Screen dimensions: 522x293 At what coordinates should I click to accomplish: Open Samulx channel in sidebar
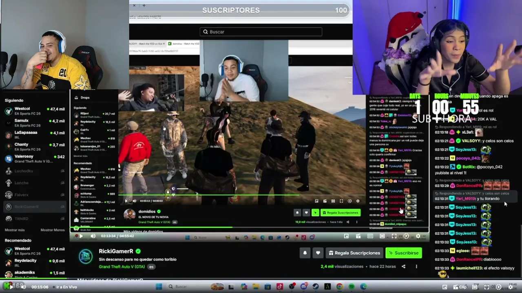[x=35, y=122]
